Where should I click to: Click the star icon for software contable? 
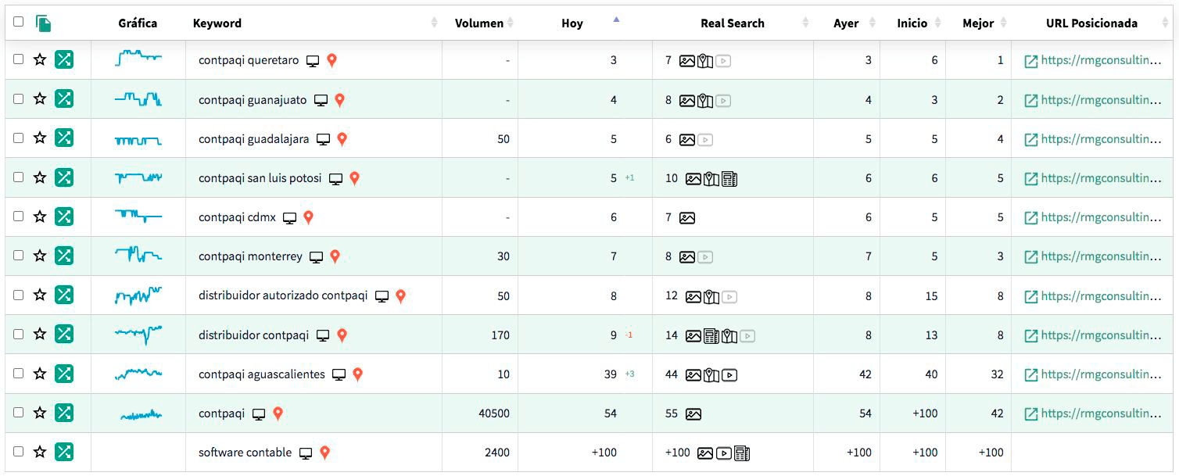click(40, 452)
